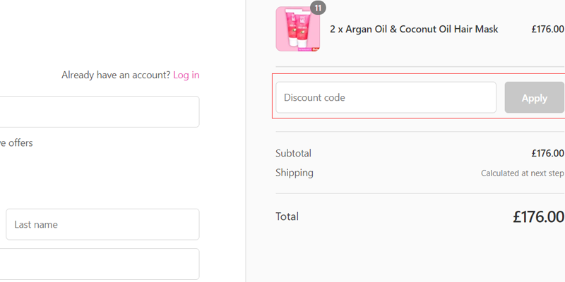Click the Calculated at next step text
Screen dimensions: 565x282
522,173
